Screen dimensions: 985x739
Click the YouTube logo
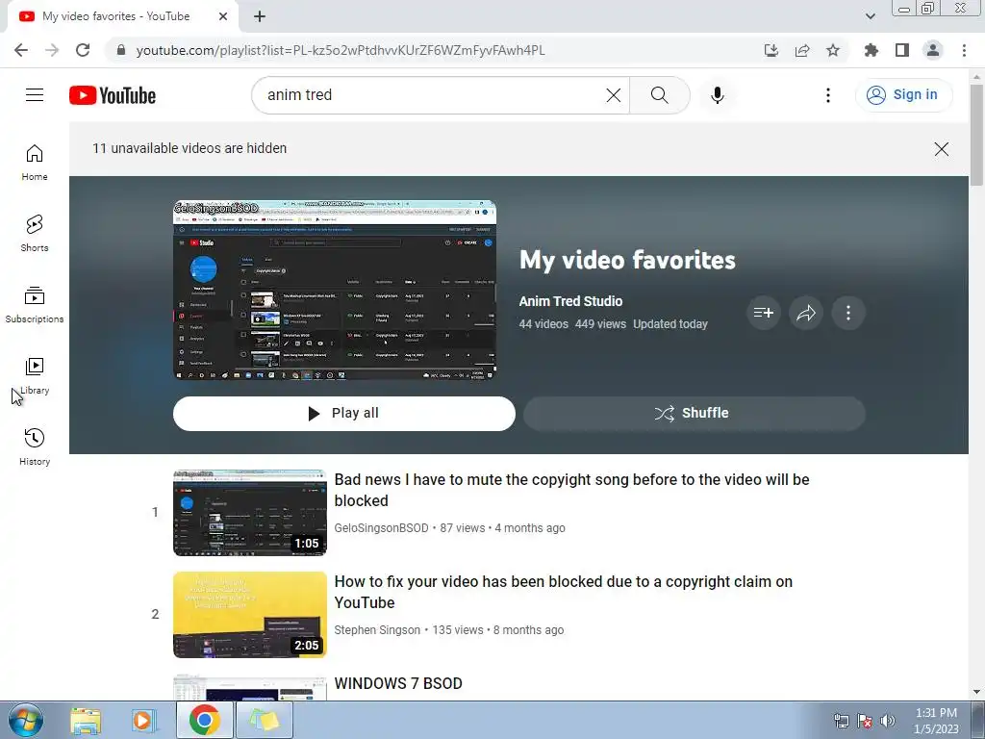pos(113,95)
